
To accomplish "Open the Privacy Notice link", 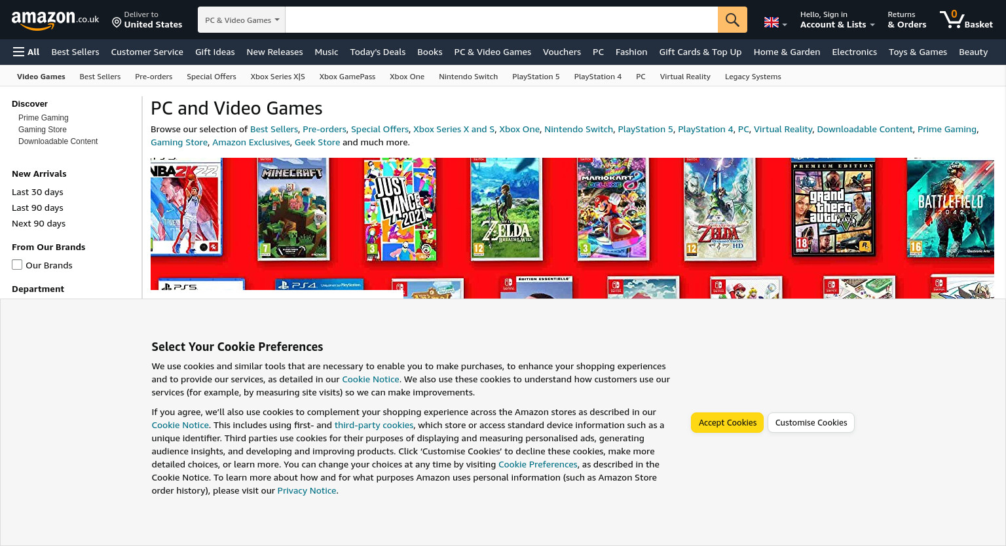I will (307, 490).
